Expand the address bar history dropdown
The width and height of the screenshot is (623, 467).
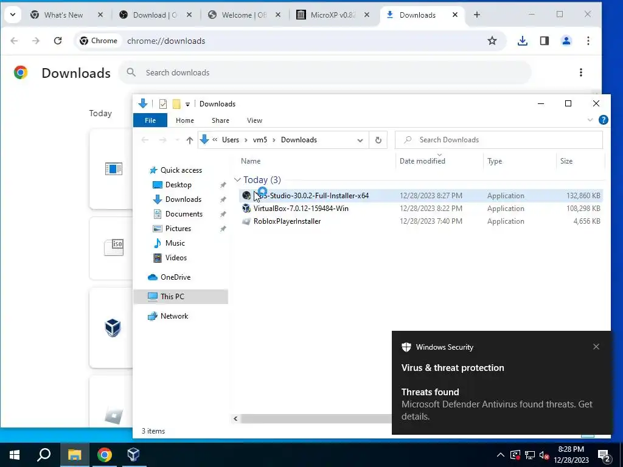pyautogui.click(x=360, y=140)
